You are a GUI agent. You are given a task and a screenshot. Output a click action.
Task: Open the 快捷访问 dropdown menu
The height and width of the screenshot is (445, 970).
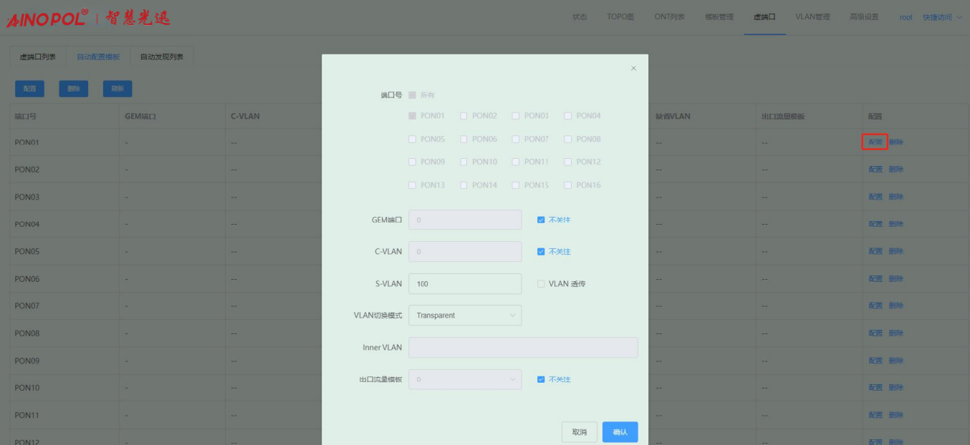pyautogui.click(x=942, y=17)
